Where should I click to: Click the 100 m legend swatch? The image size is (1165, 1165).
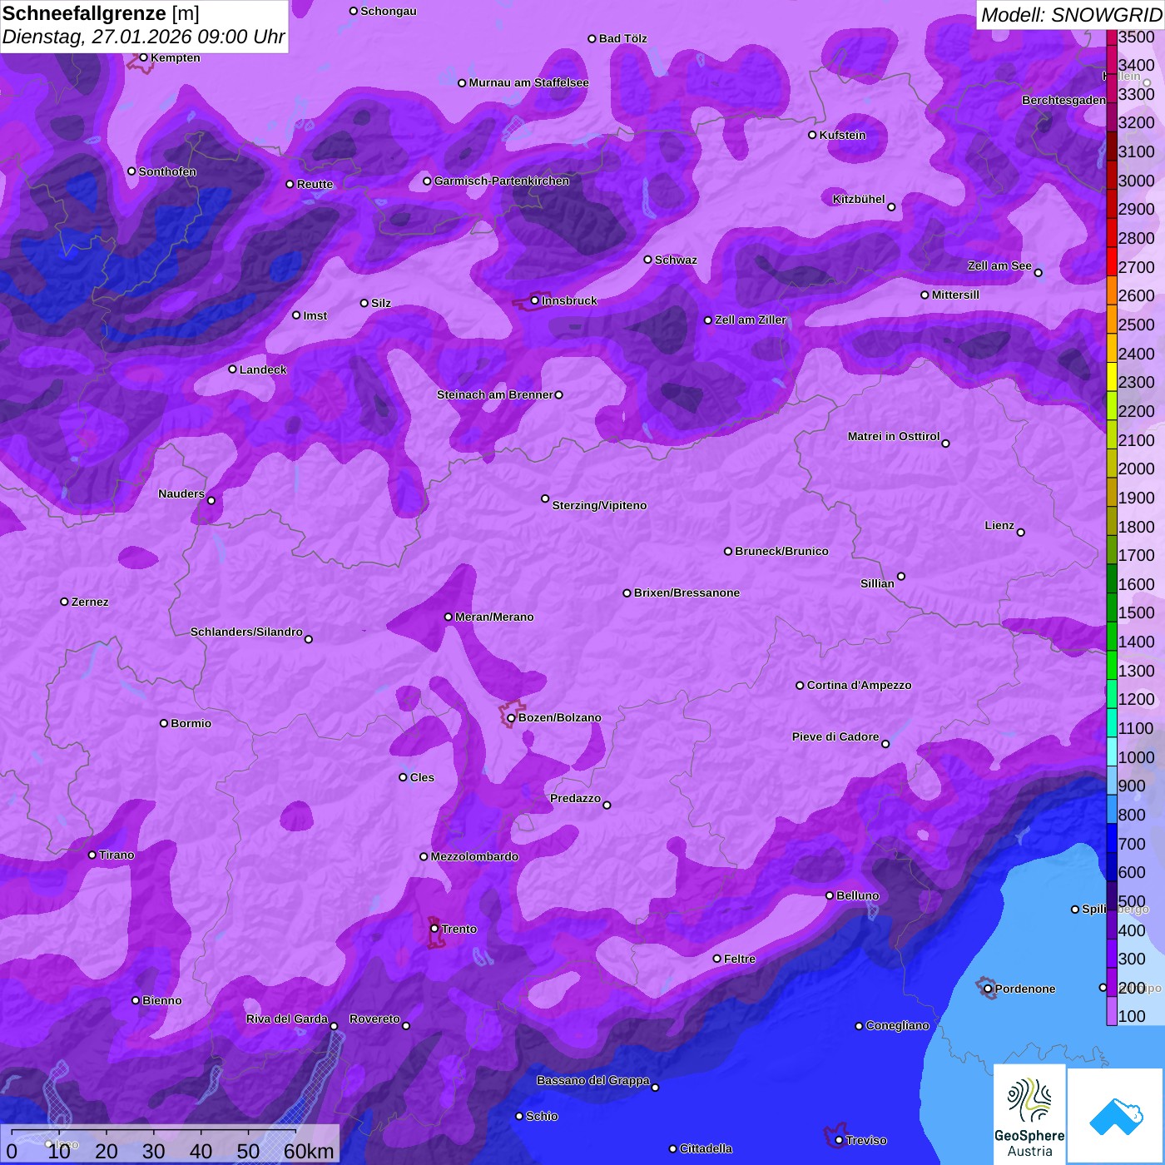point(1112,1011)
